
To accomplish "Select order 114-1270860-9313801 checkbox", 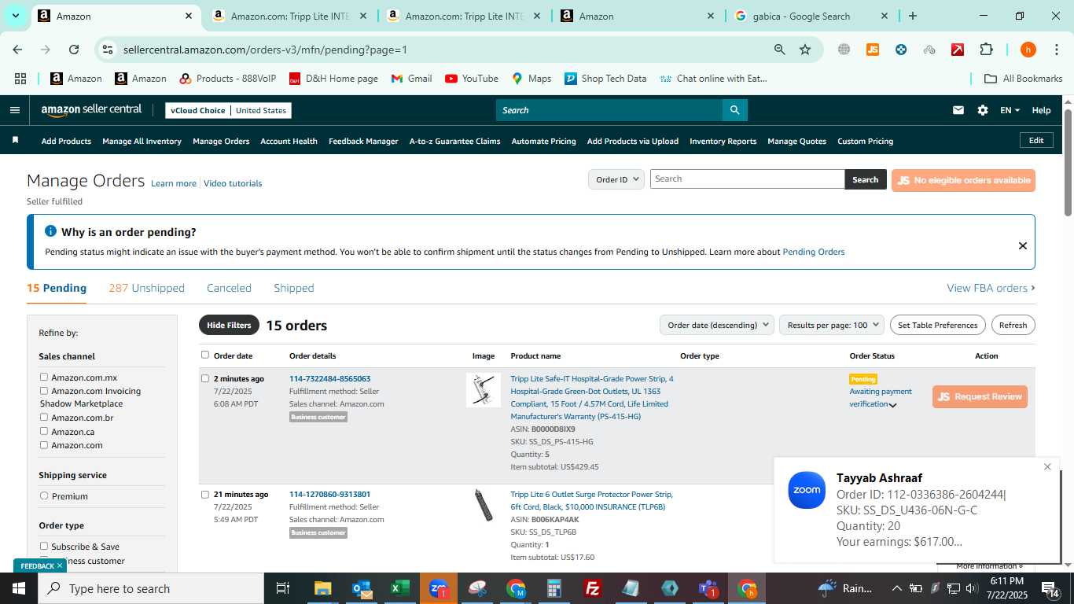I will (x=205, y=495).
